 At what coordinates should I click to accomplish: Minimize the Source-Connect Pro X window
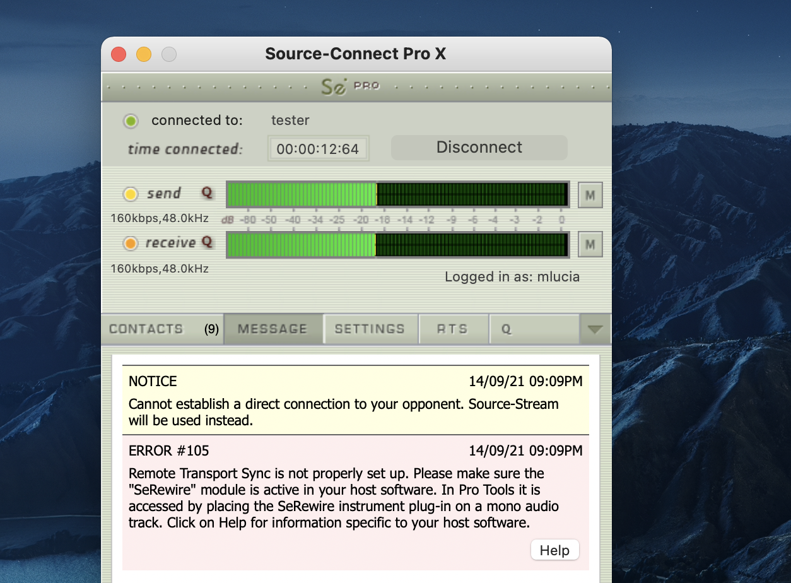click(144, 54)
